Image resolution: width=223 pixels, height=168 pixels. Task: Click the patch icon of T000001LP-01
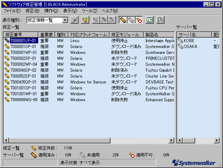click(x=7, y=40)
